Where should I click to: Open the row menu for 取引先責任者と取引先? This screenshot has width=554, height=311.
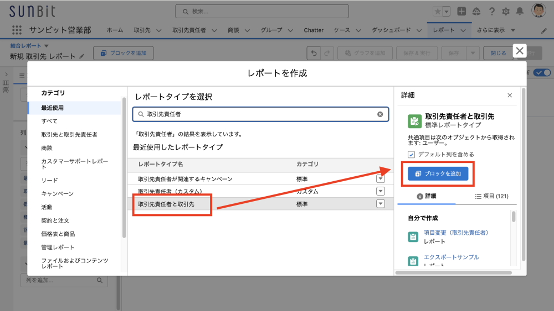click(x=380, y=204)
